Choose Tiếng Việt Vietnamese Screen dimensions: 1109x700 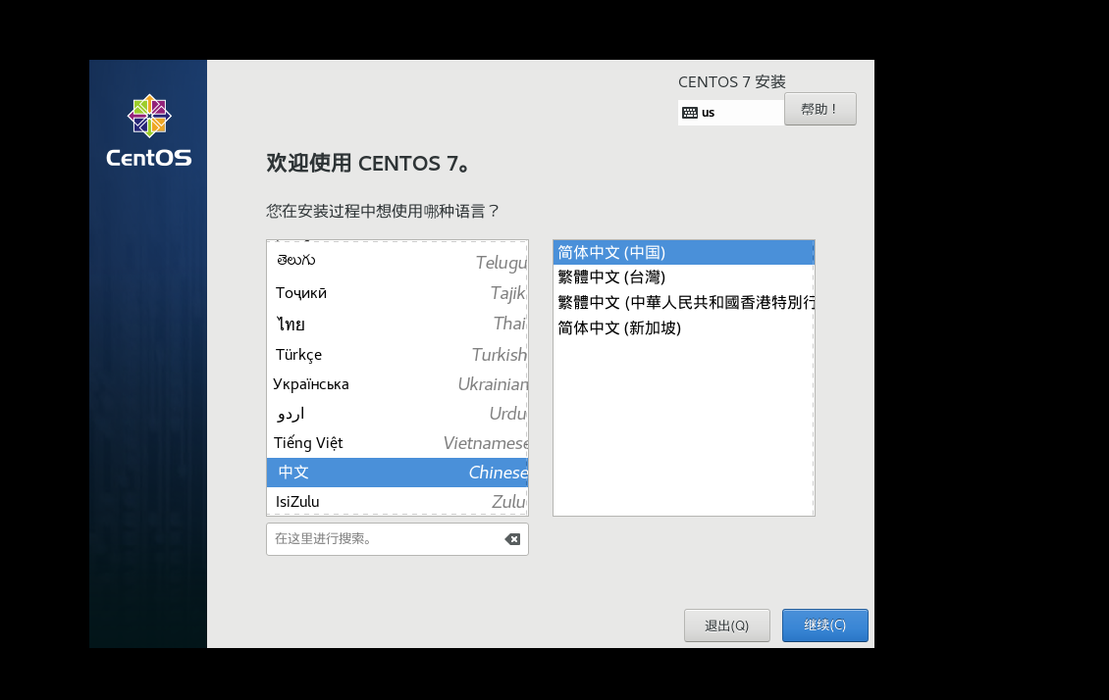(x=397, y=443)
